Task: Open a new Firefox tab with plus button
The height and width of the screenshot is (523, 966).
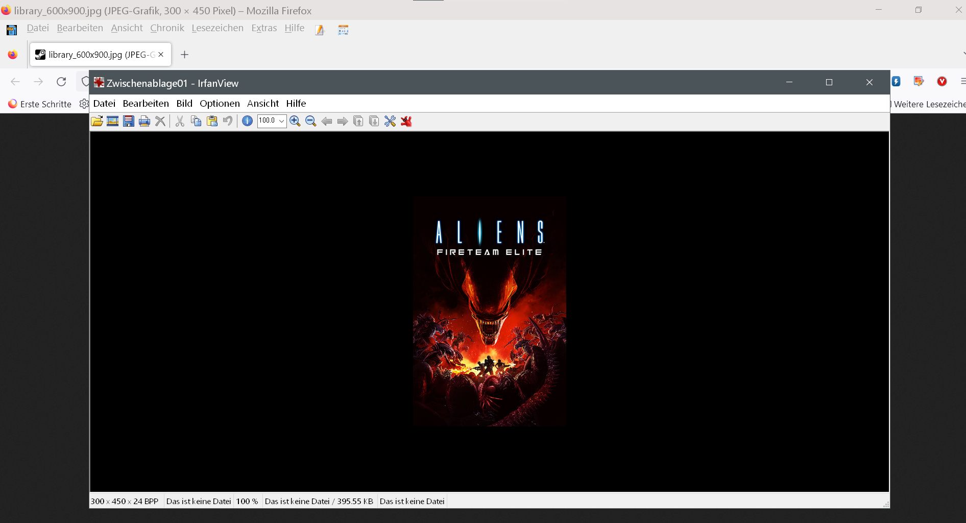Action: 185,55
